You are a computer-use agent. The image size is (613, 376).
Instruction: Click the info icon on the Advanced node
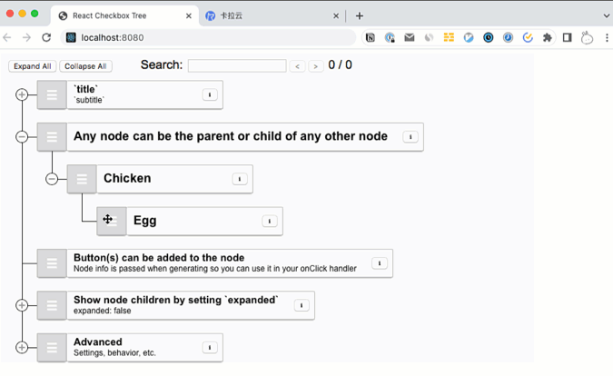[x=210, y=347]
